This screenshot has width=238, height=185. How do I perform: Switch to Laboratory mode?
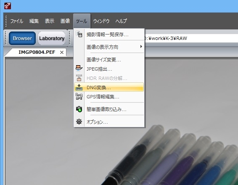click(52, 38)
